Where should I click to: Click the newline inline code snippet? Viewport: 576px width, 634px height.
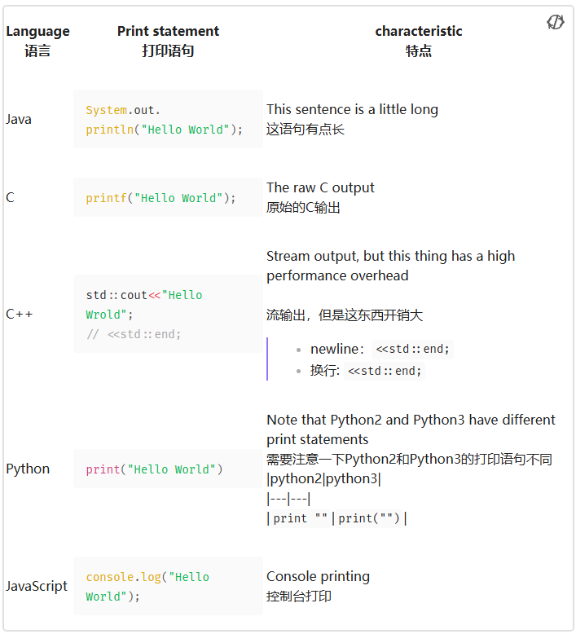412,350
